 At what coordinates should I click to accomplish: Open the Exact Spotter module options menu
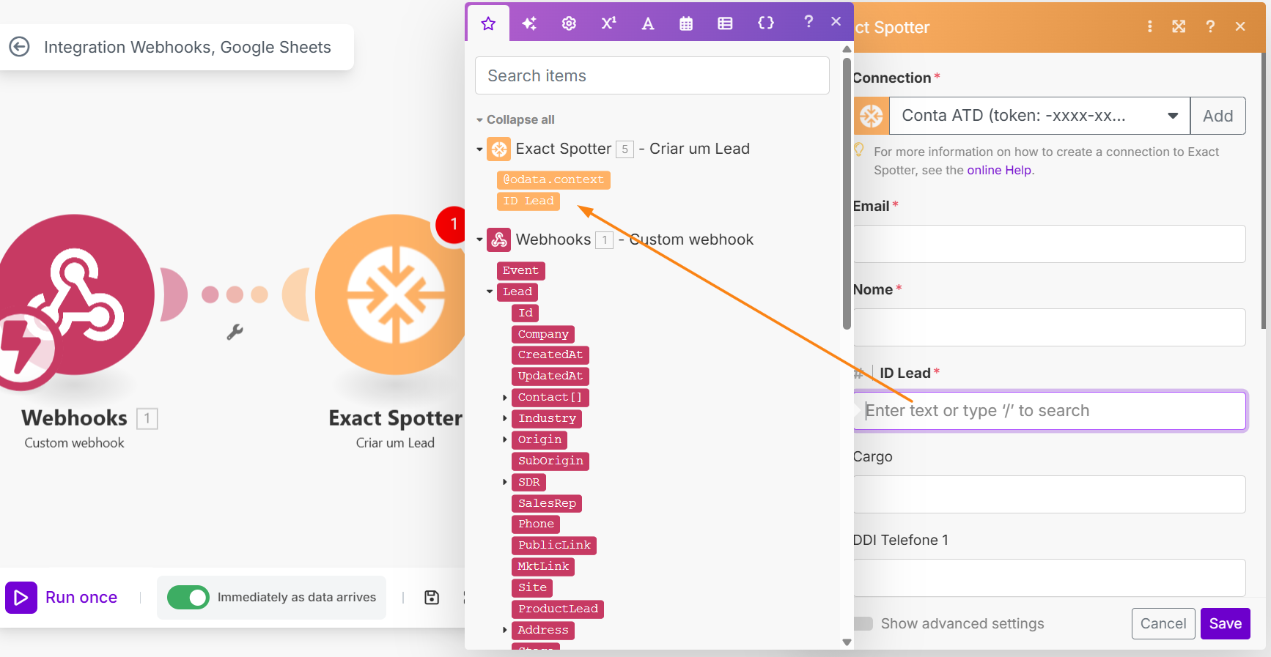click(x=1149, y=26)
